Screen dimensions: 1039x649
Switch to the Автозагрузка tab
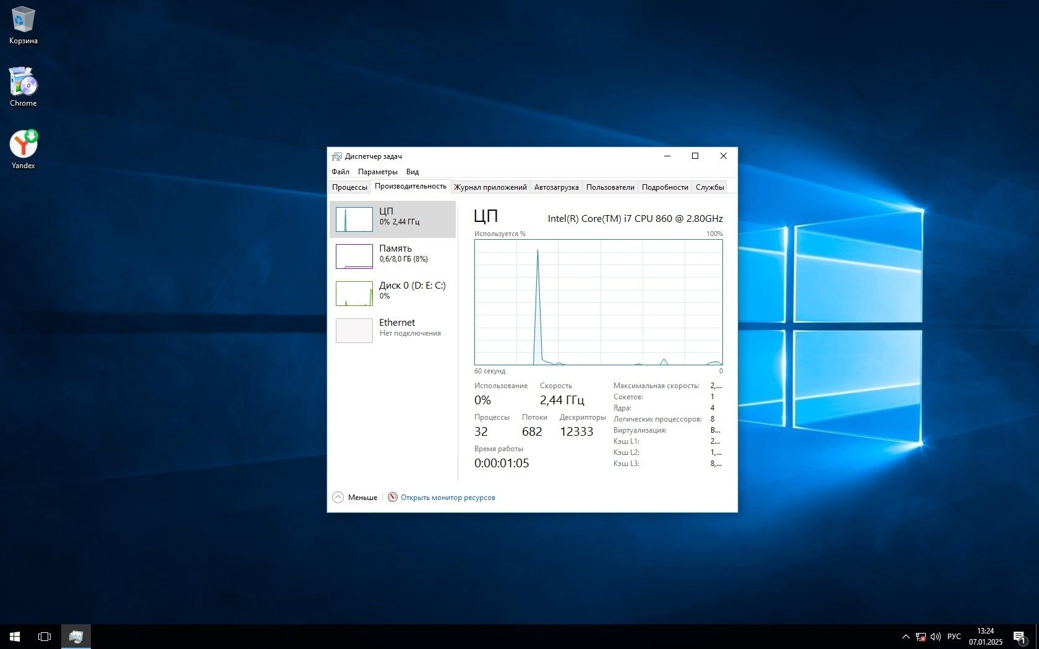[x=556, y=187]
